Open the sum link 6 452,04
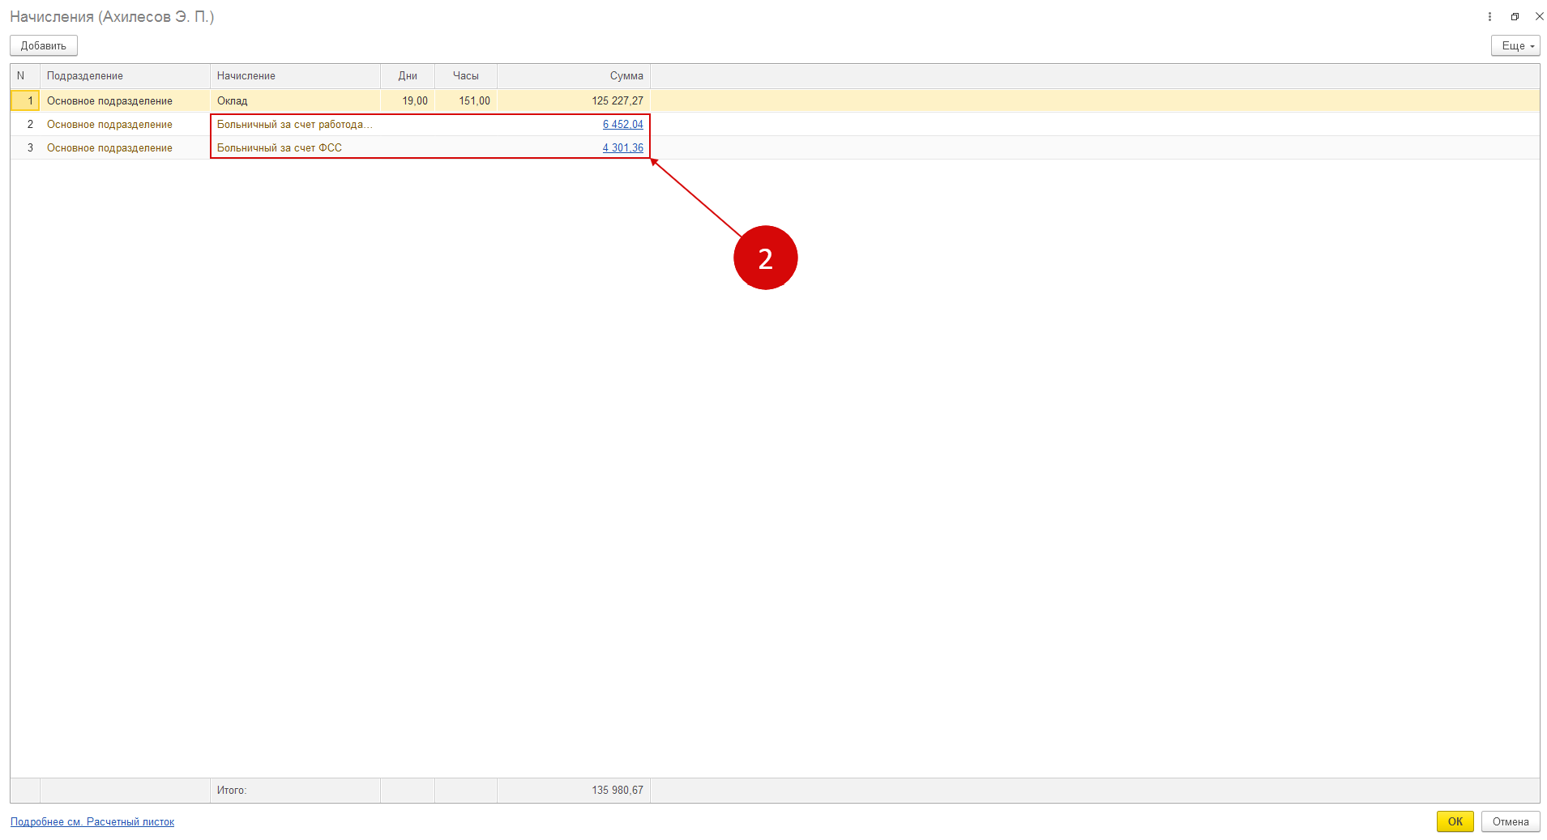 click(x=622, y=125)
